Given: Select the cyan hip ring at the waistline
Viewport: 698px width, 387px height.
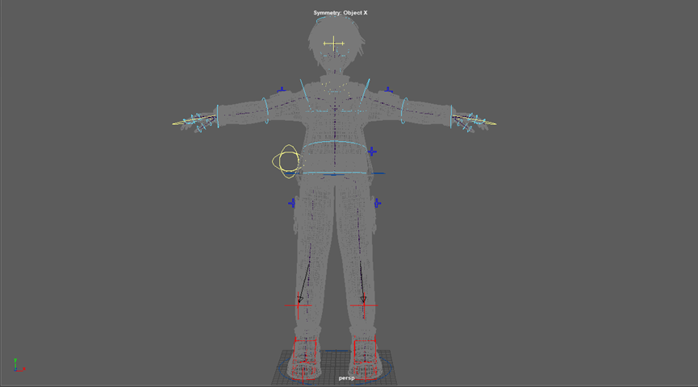Looking at the screenshot, I should pos(335,173).
